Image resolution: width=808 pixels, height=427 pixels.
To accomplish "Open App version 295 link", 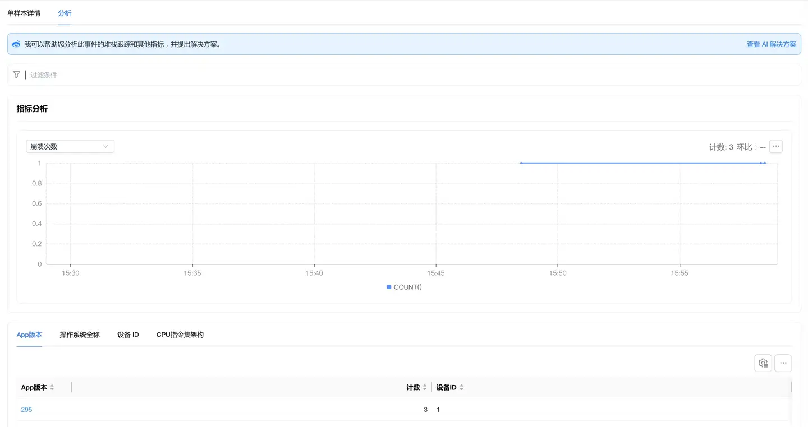I will pos(26,410).
